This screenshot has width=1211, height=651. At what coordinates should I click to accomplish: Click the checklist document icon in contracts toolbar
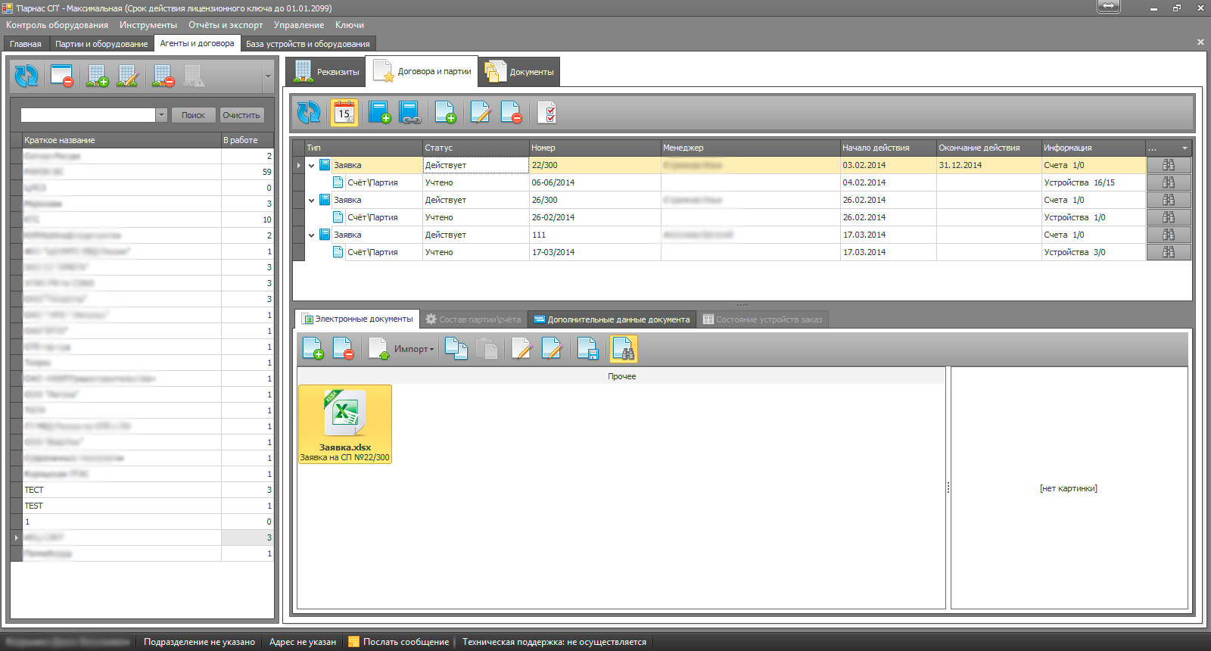click(x=546, y=113)
